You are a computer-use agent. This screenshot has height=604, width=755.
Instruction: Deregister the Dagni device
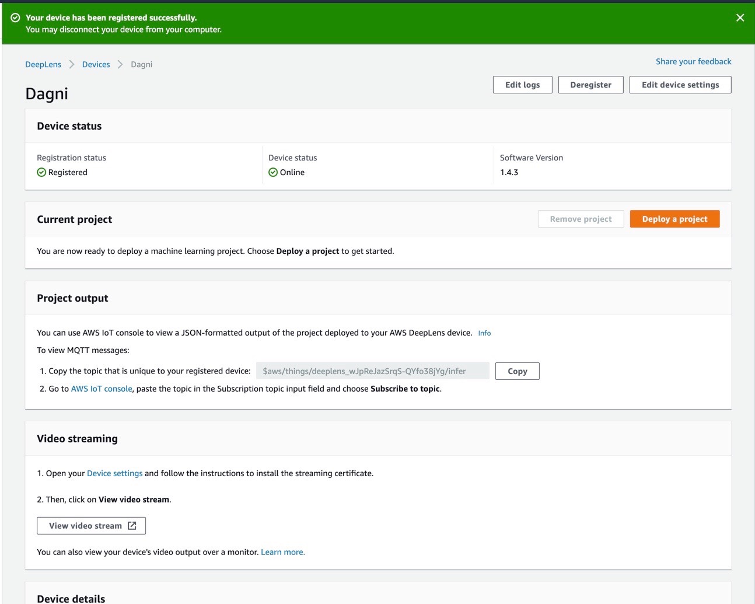pyautogui.click(x=591, y=85)
